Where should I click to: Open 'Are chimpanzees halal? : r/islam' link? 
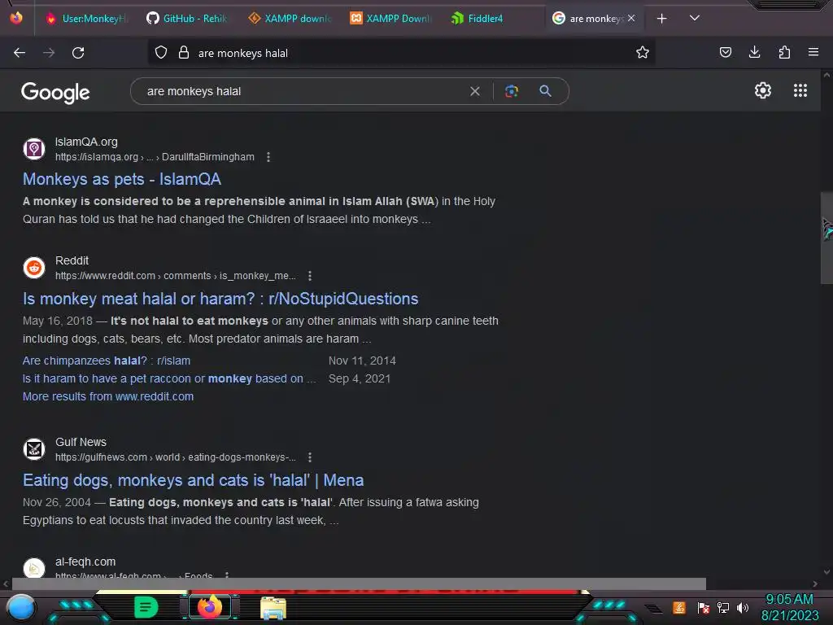pyautogui.click(x=107, y=361)
